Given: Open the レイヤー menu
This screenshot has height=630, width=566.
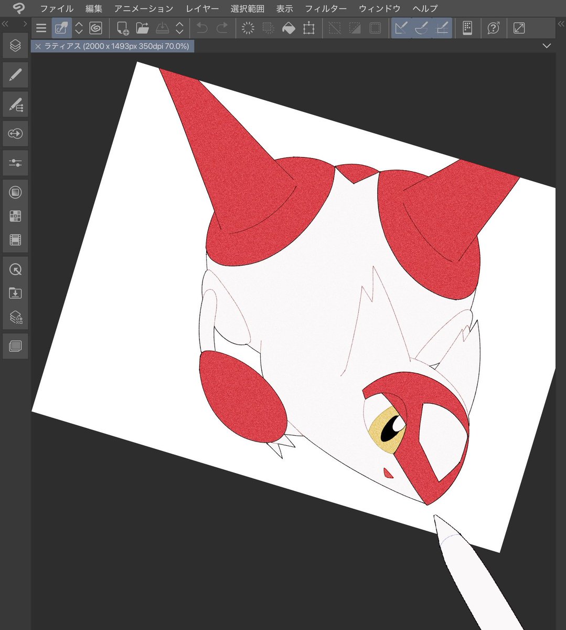Looking at the screenshot, I should [x=202, y=8].
